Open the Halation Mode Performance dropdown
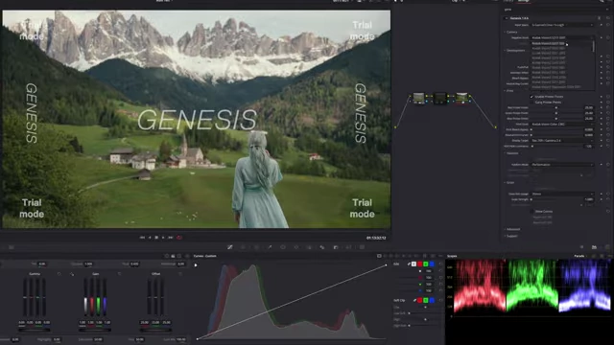Image resolution: width=614 pixels, height=345 pixels. click(562, 165)
